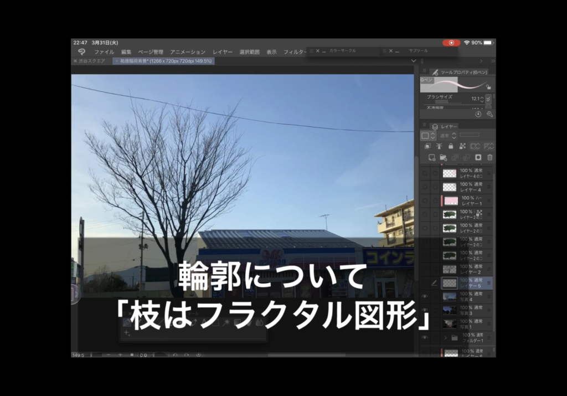Grab the レイヤー 5 row handle
567x396 pixels.
coord(489,283)
